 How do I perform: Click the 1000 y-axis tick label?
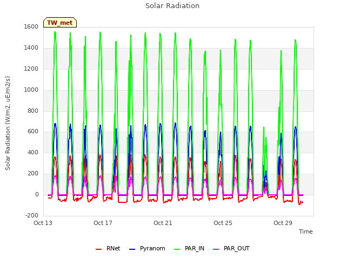pos(31,90)
